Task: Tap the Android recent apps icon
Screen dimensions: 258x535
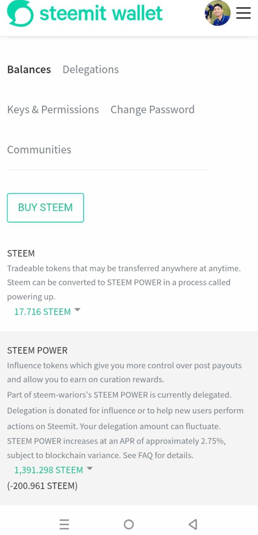Action: (x=64, y=524)
